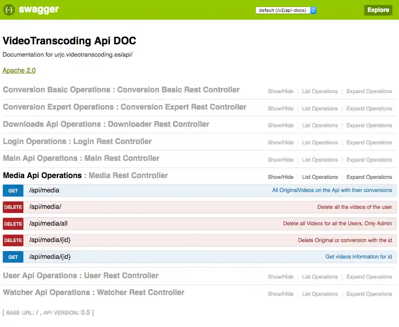The height and width of the screenshot is (327, 399).
Task: Expand Operations for Watcher Api Operations
Action: click(369, 294)
